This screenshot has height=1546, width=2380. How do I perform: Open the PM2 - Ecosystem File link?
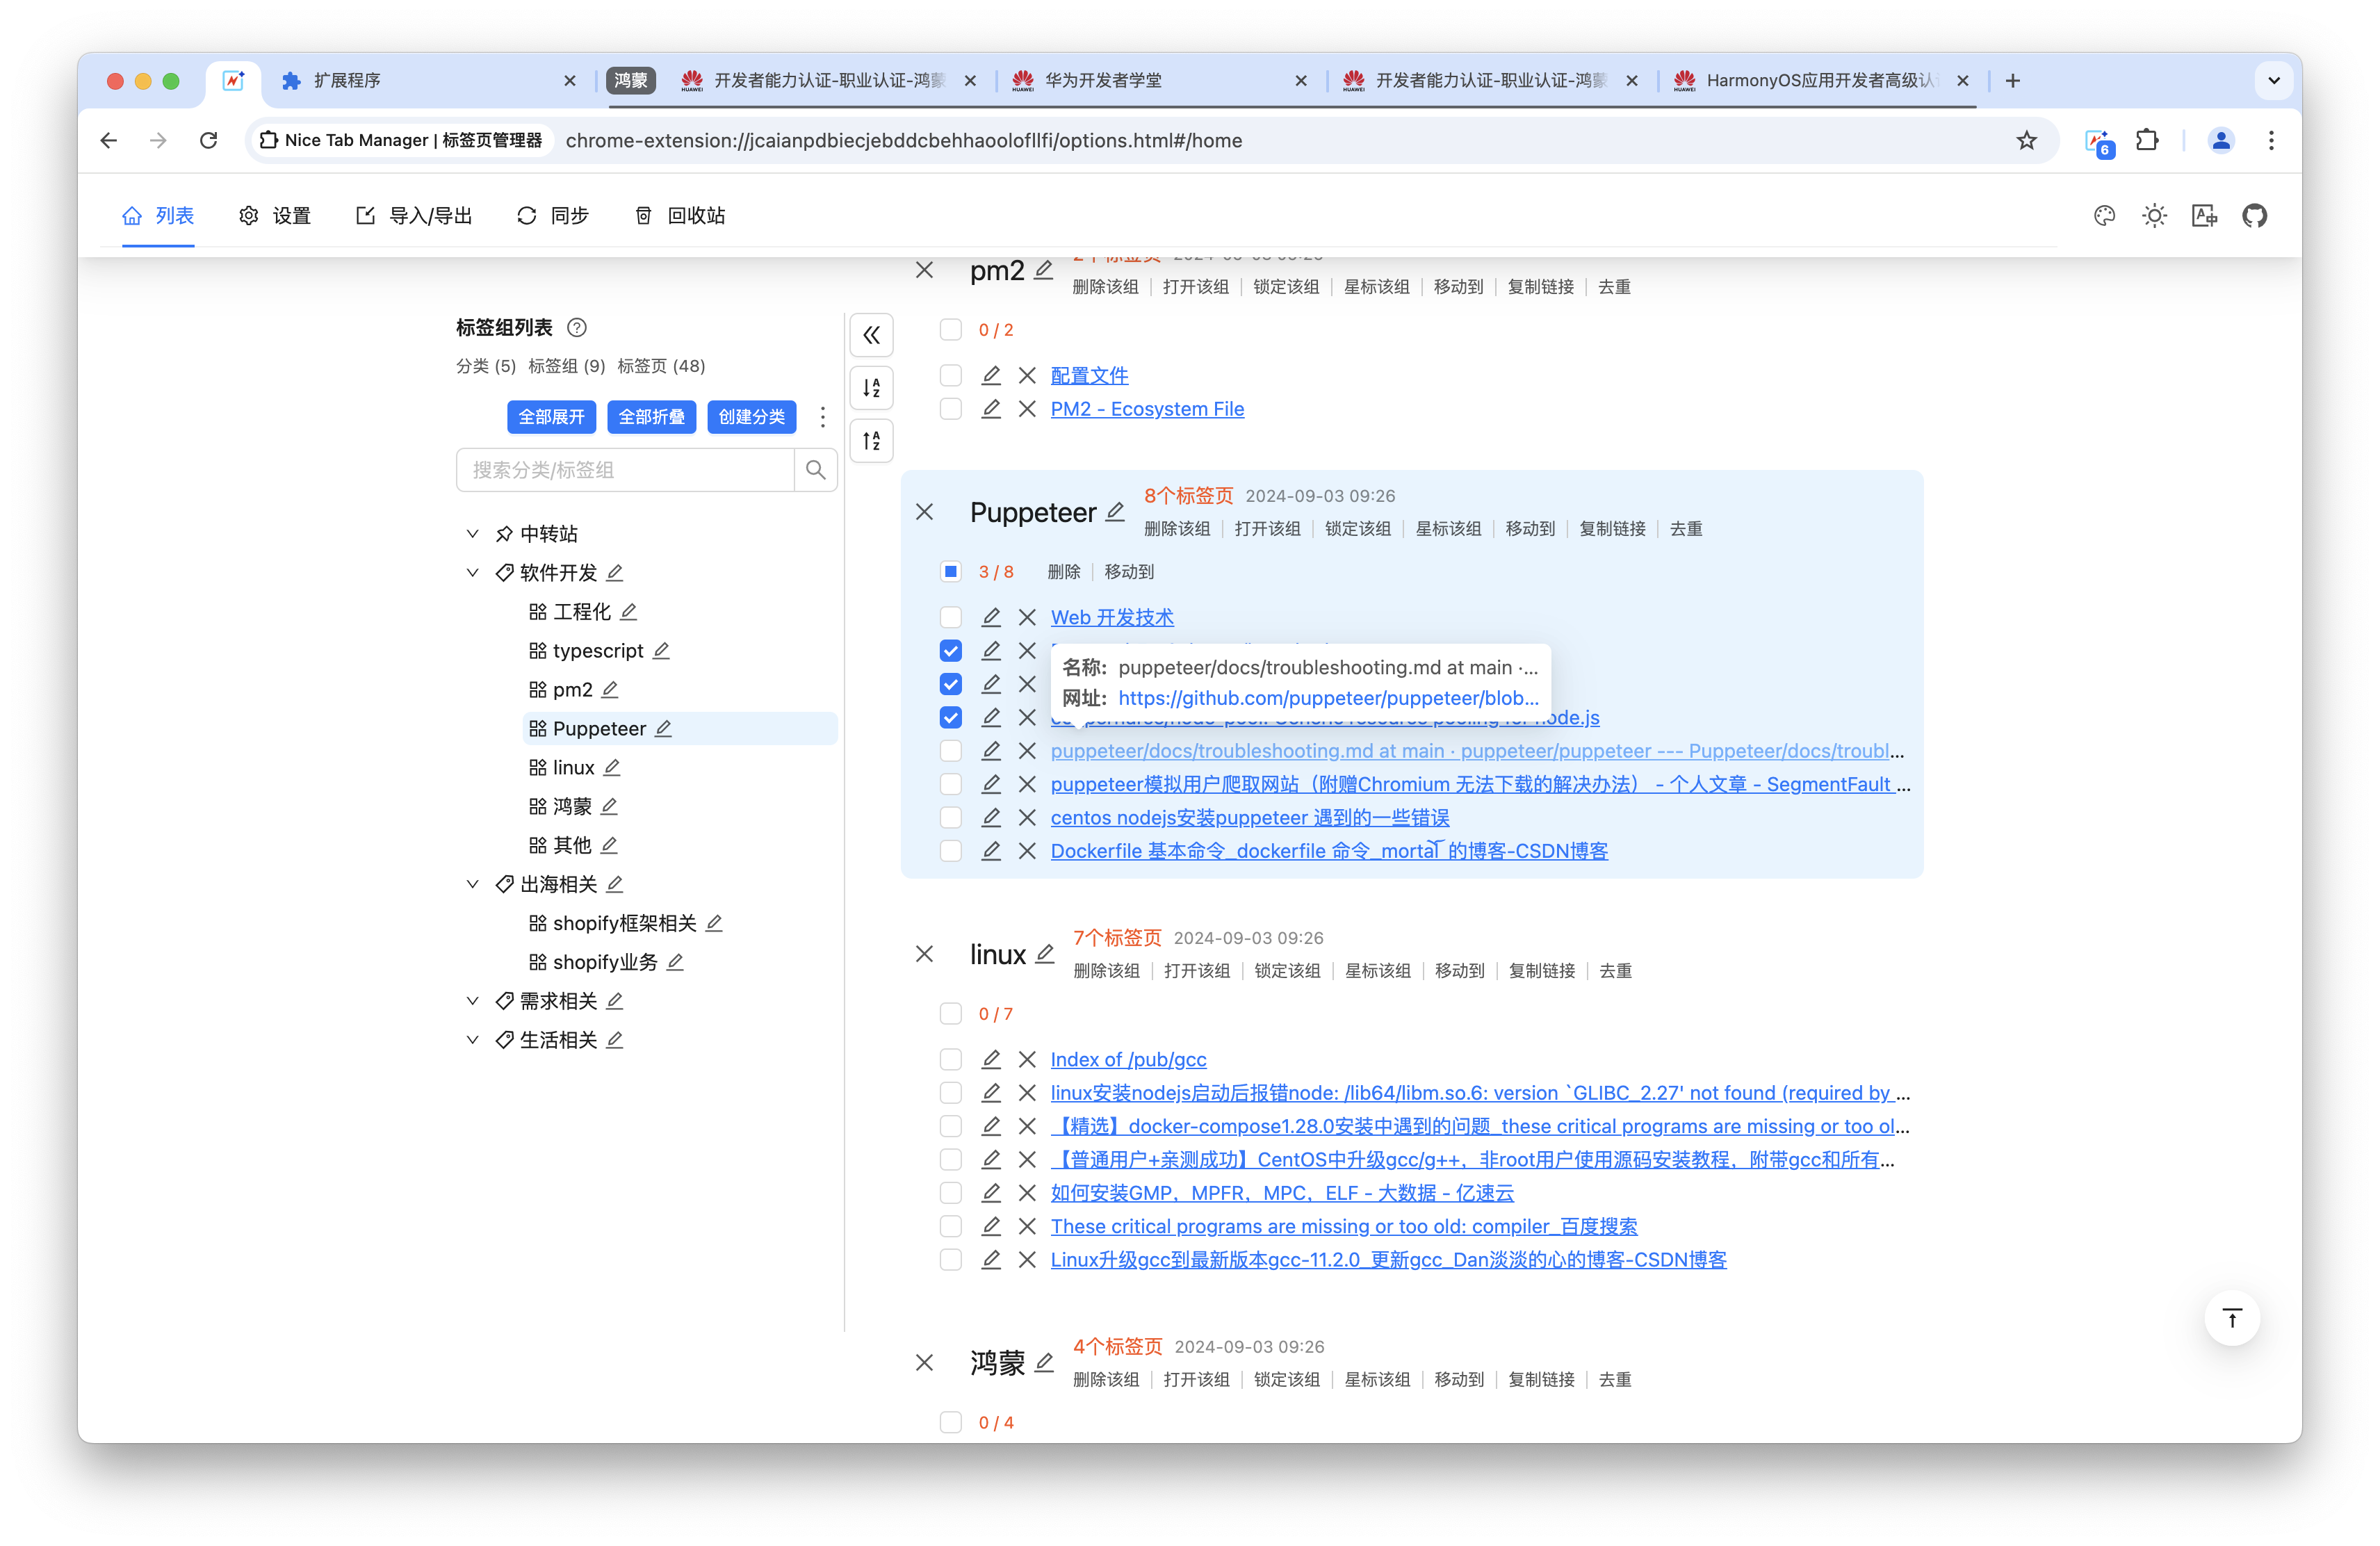coord(1147,409)
